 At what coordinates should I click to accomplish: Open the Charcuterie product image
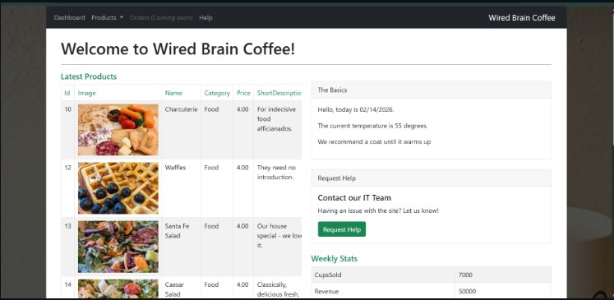point(118,130)
